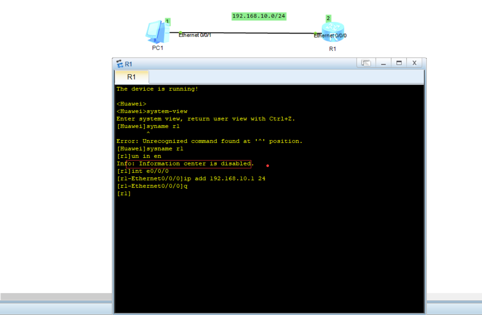Maximize the R1 terminal window

click(x=399, y=63)
